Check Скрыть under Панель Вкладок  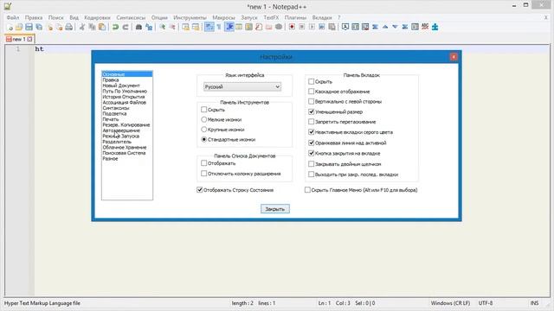click(x=312, y=81)
